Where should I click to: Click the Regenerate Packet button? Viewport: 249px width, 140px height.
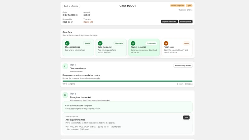click(x=169, y=21)
